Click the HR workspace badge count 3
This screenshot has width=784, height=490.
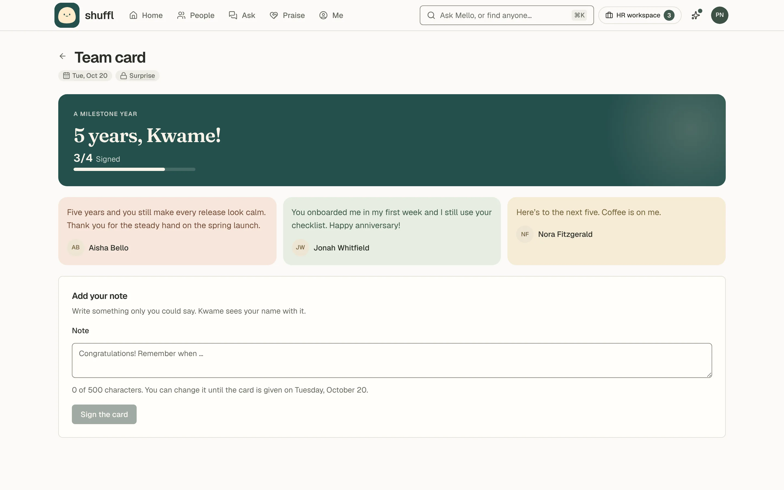click(669, 15)
